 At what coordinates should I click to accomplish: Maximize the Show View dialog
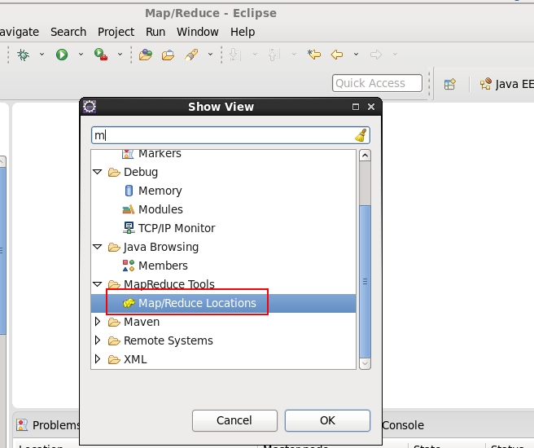pyautogui.click(x=356, y=107)
